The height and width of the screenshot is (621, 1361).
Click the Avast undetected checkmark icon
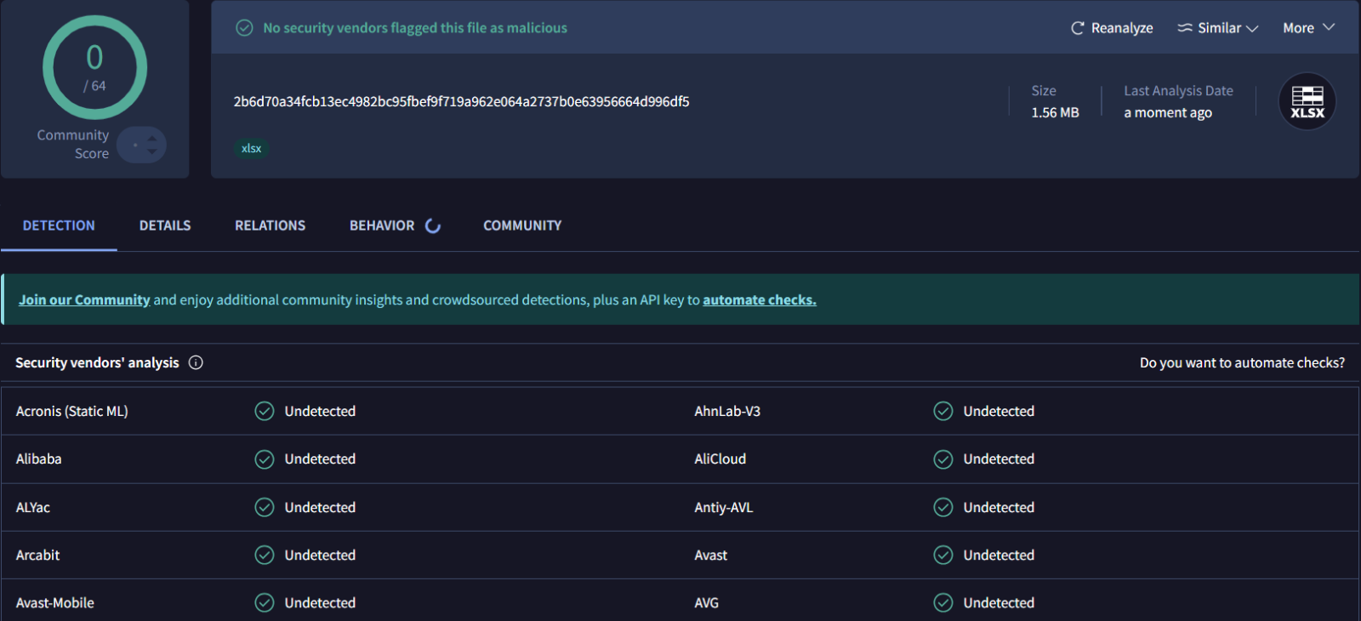[x=942, y=555]
